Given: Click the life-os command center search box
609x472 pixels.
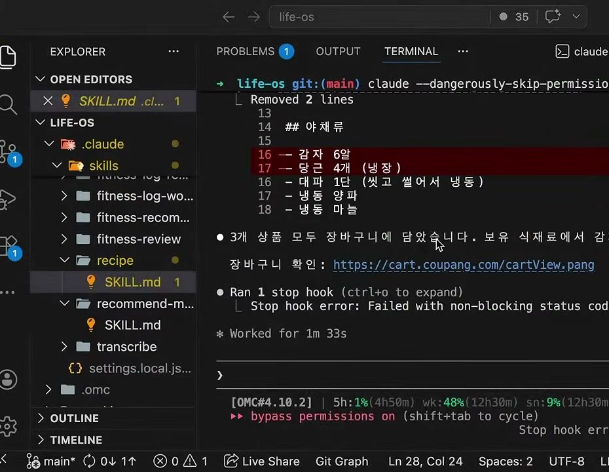Looking at the screenshot, I should click(x=378, y=17).
